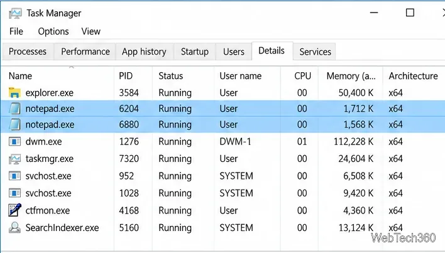The height and width of the screenshot is (253, 445).
Task: Sort by the Architecture column header
Action: (413, 76)
